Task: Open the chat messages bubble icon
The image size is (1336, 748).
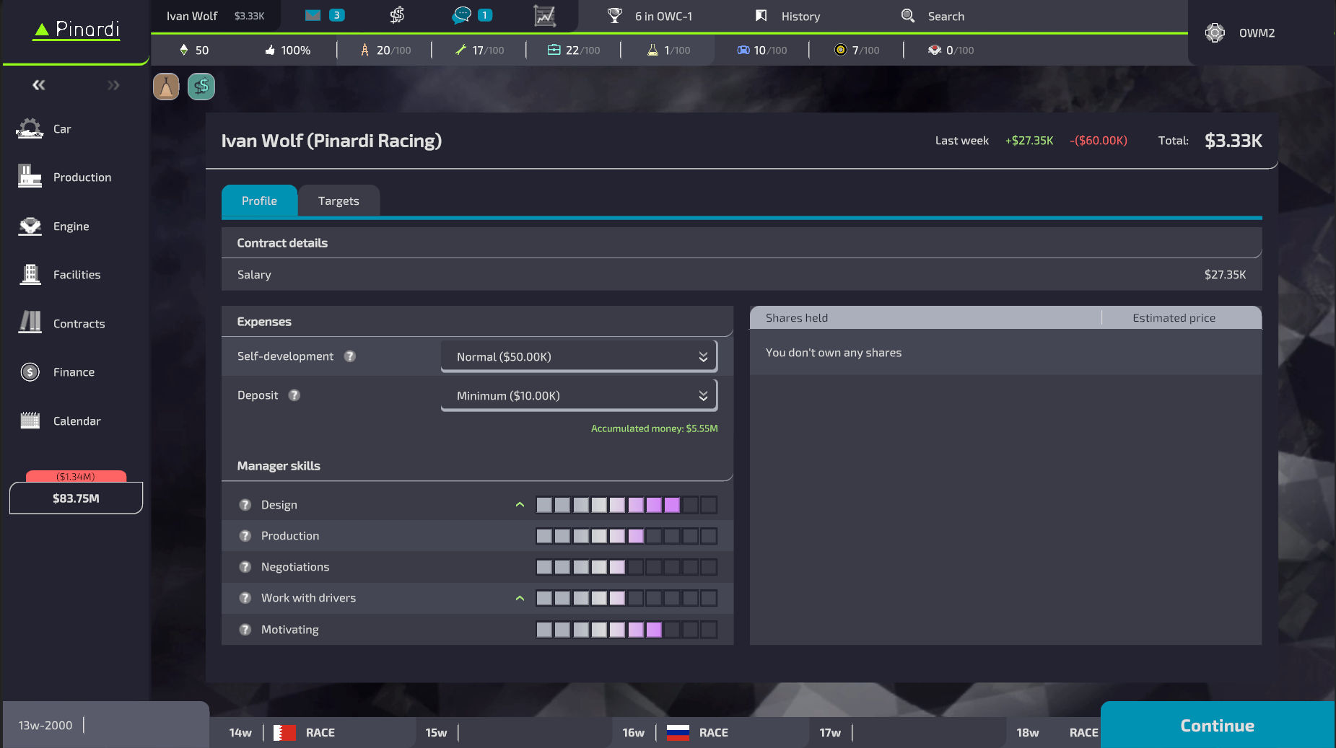Action: (461, 15)
